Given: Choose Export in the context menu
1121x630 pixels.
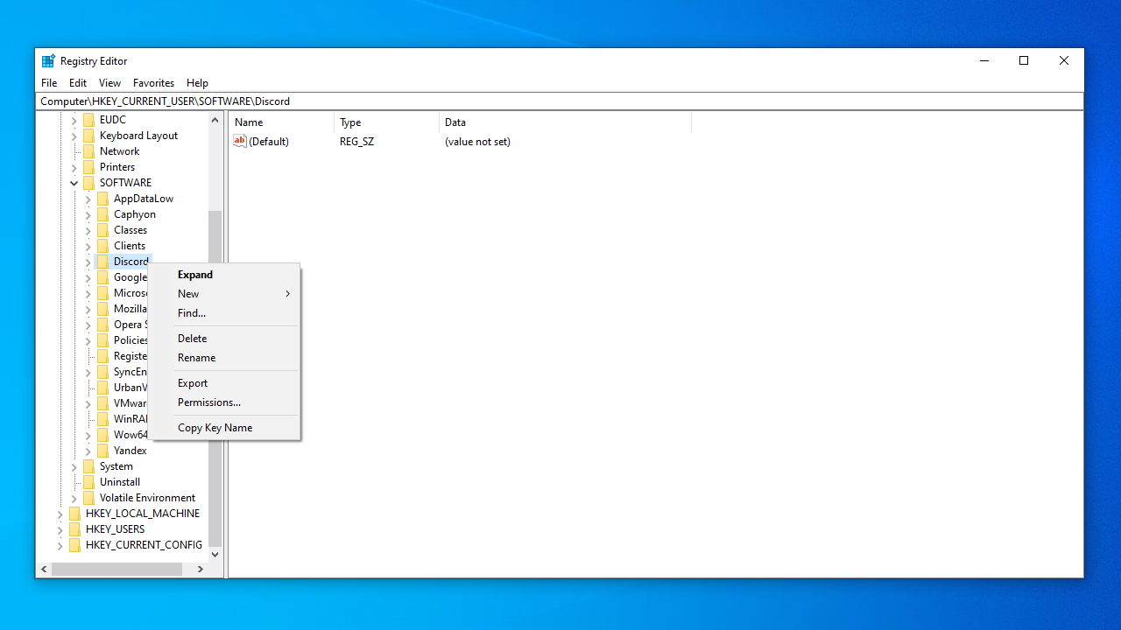Looking at the screenshot, I should 224,383.
